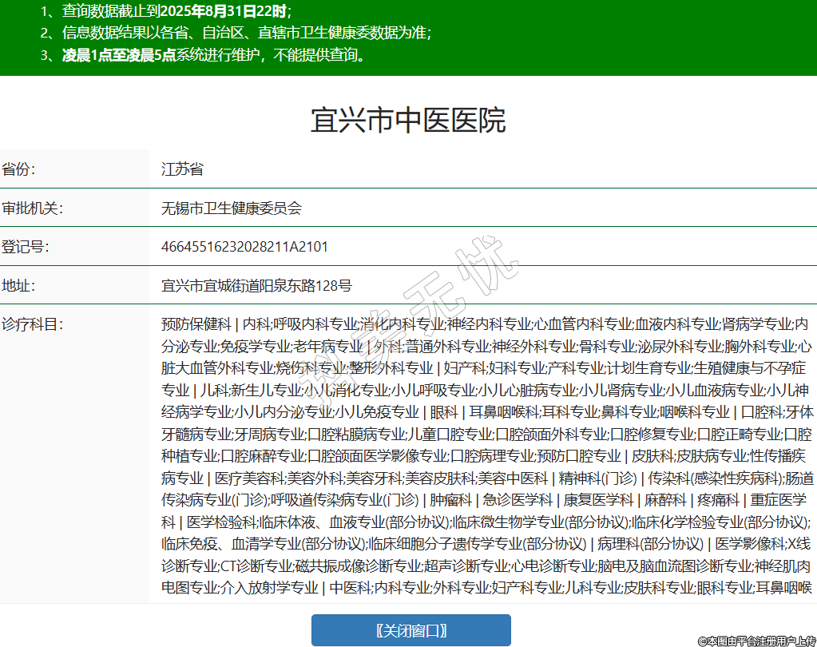Click 预防保健科 in the department list

(x=196, y=324)
